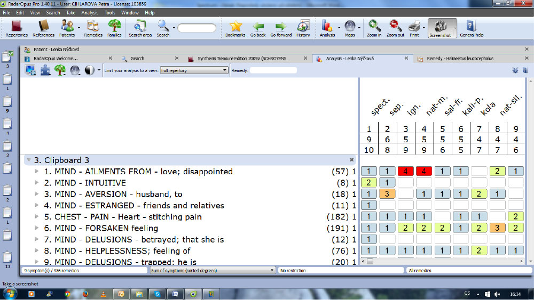Open General help icon
Screen dimensions: 534x300
coord(472,28)
